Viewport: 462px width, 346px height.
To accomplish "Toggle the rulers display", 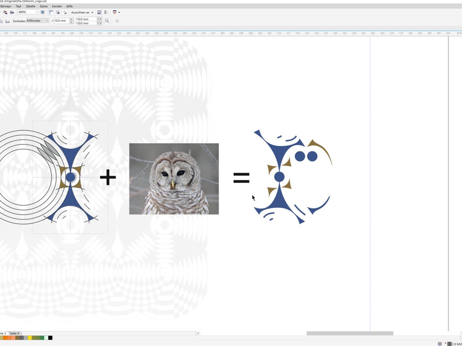I will 51,12.
